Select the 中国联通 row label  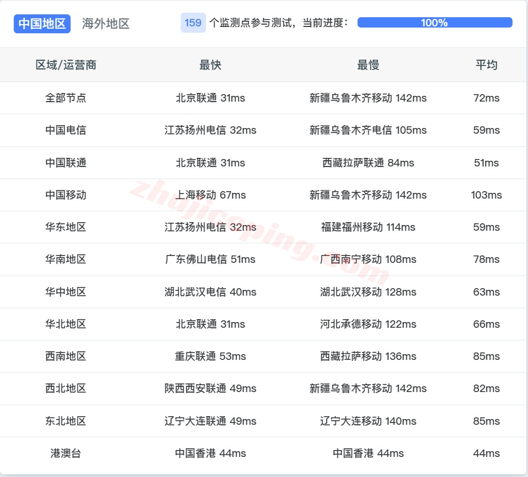[66, 163]
